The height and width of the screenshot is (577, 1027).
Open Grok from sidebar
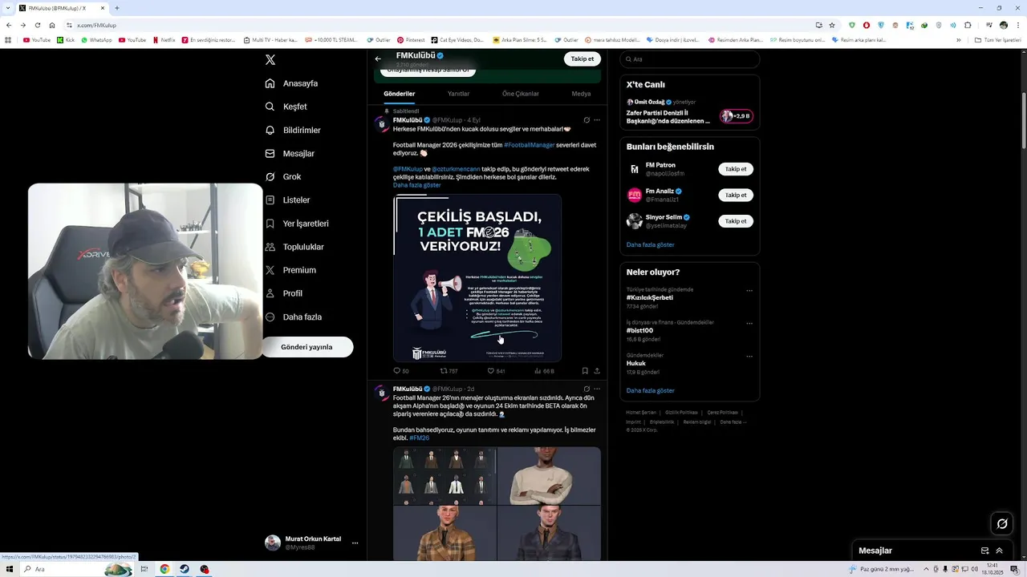[x=283, y=176]
